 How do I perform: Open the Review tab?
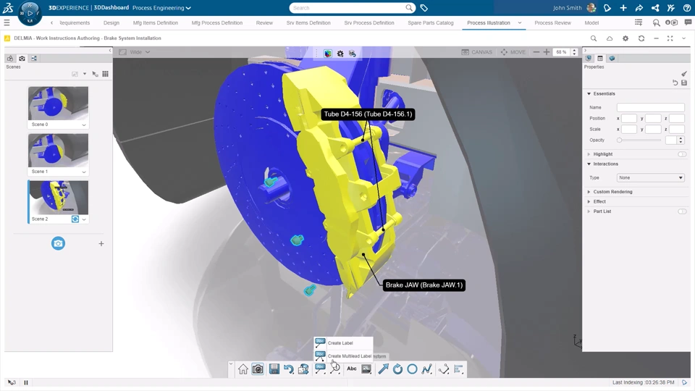pos(264,22)
